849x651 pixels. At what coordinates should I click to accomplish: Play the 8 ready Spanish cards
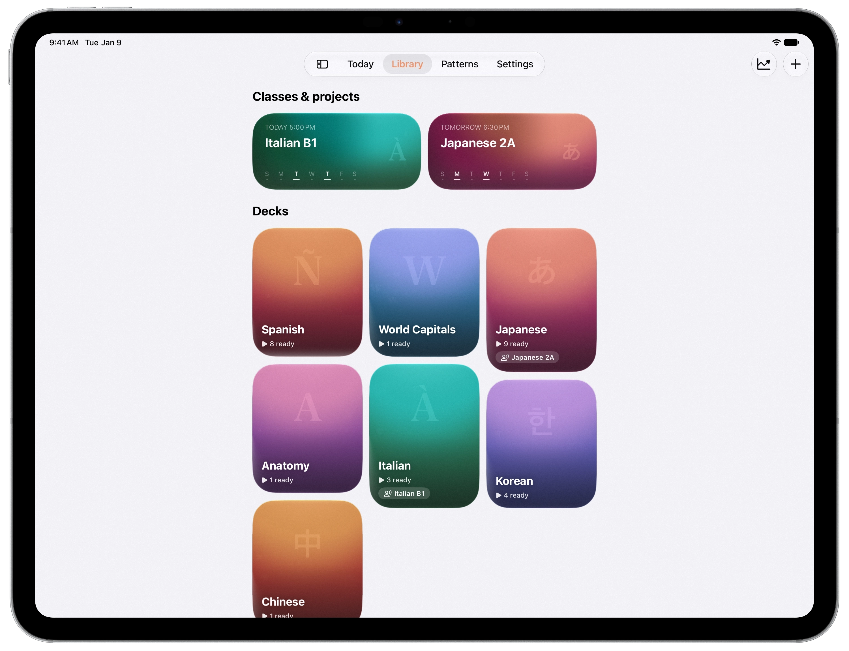[x=278, y=344]
